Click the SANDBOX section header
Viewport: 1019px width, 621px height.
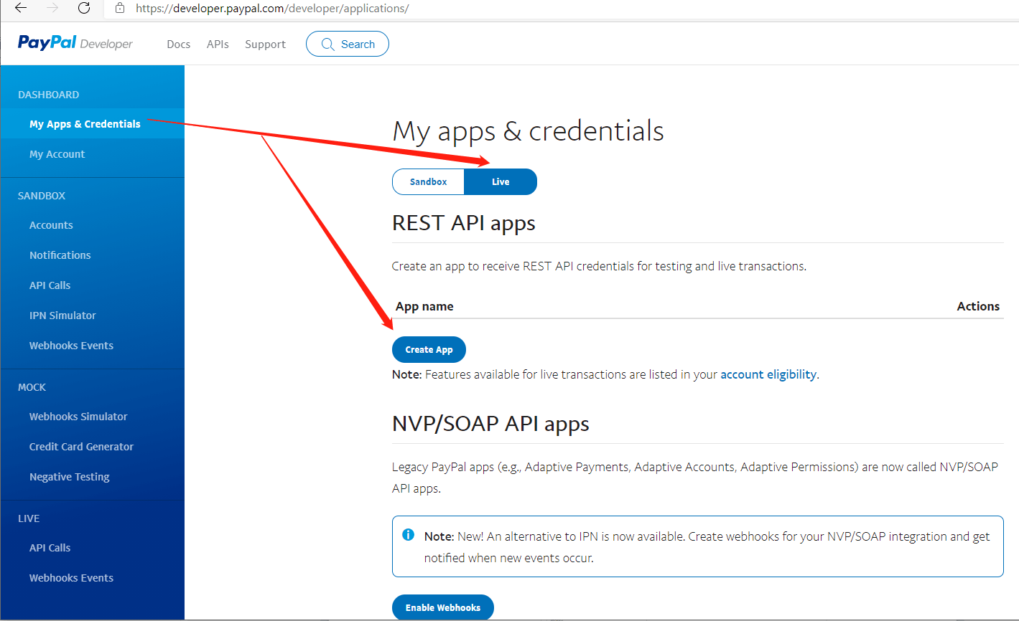(x=42, y=196)
